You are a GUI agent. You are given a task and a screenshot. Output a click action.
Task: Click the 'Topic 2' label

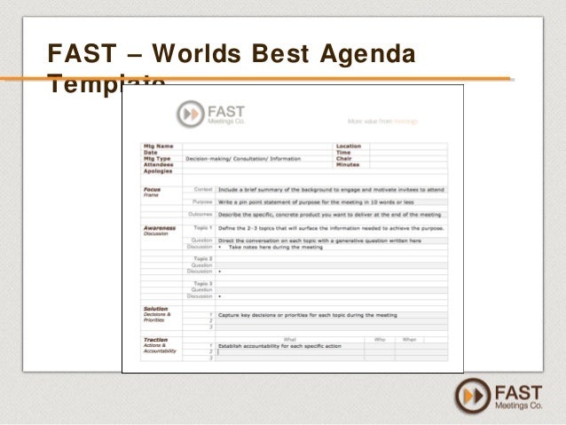pyautogui.click(x=202, y=258)
